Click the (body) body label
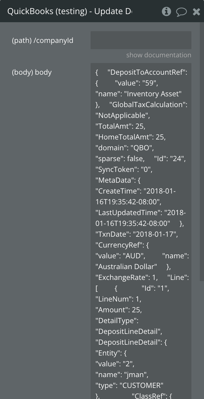Viewport: 204px width, 399px height. (31, 72)
